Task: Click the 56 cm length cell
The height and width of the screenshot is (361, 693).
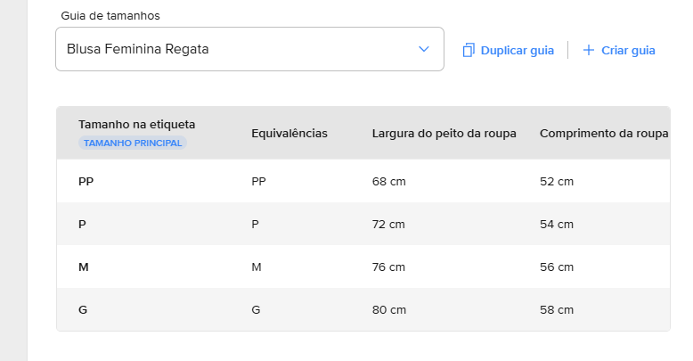Action: coord(557,267)
